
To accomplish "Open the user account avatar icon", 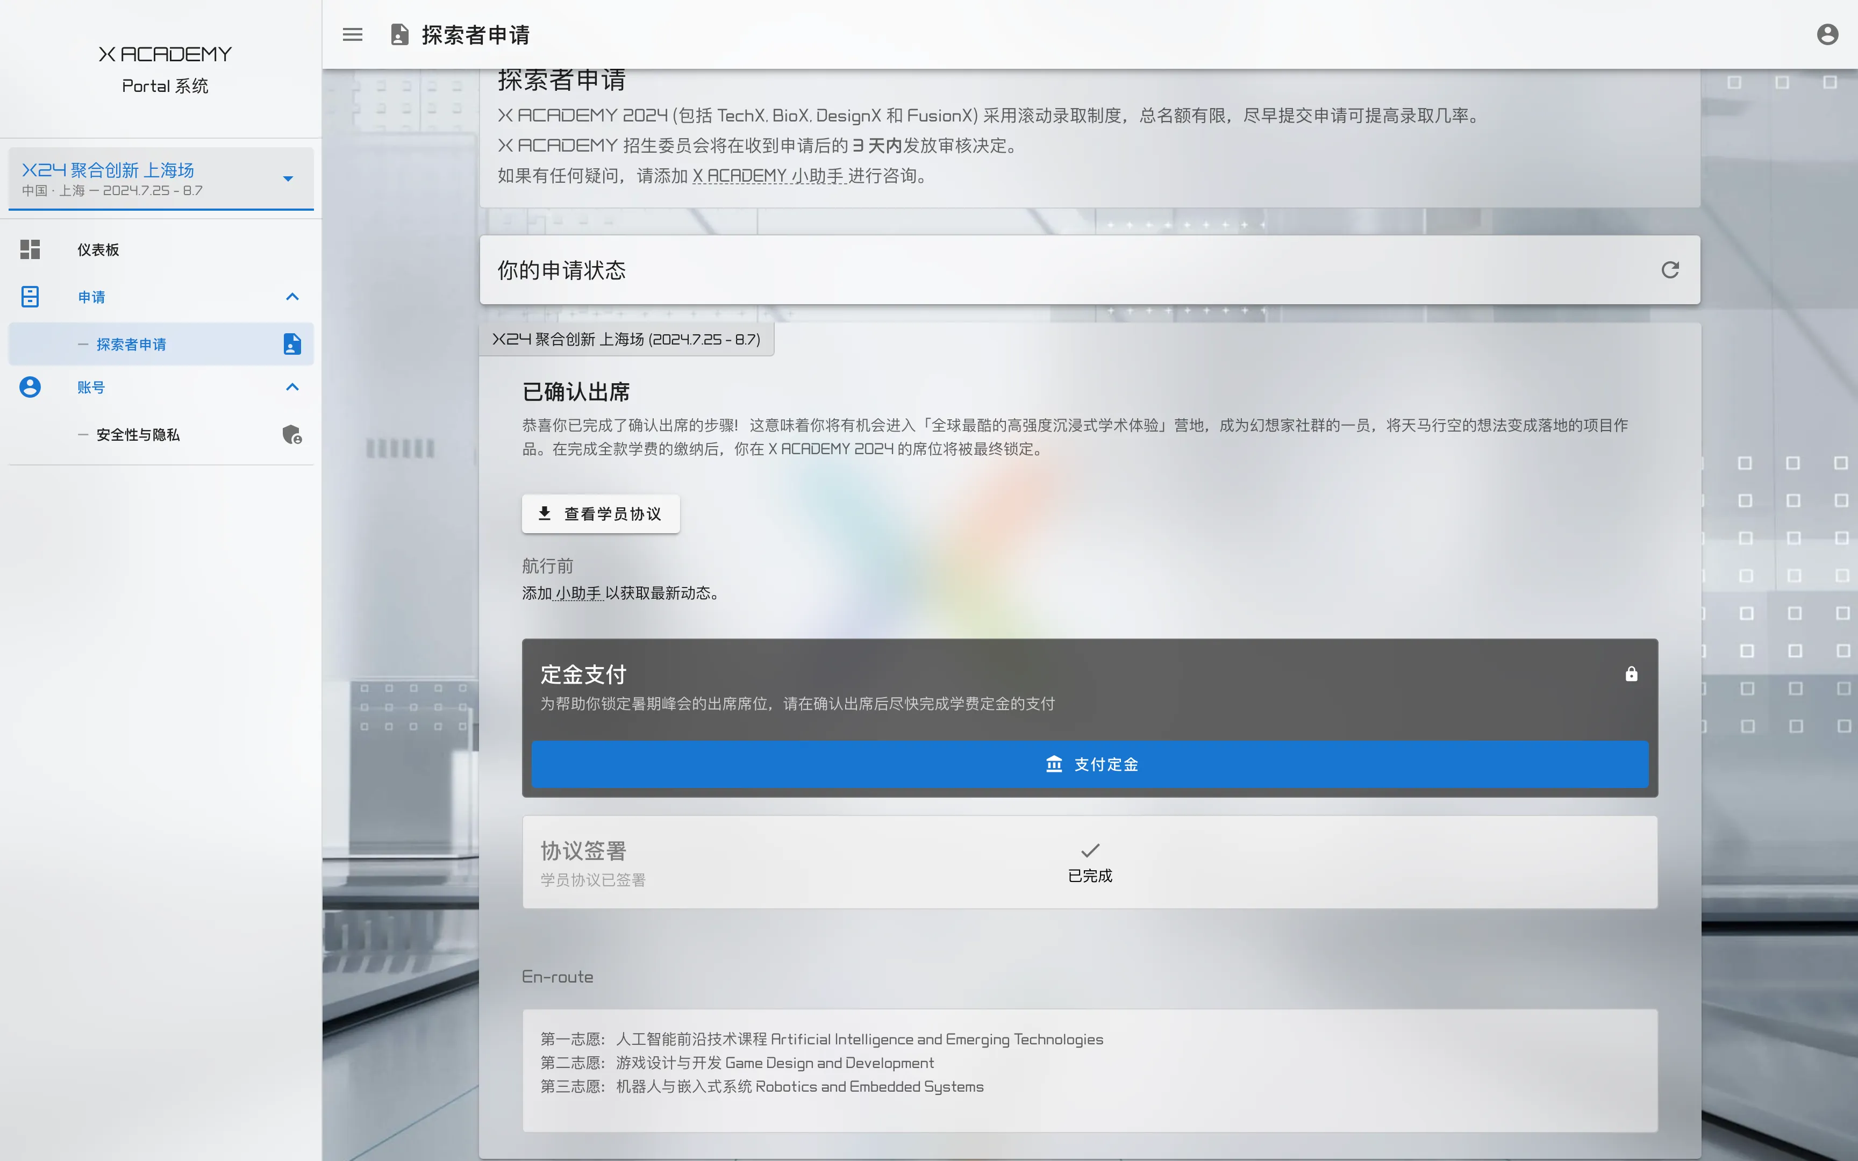I will (x=1827, y=34).
